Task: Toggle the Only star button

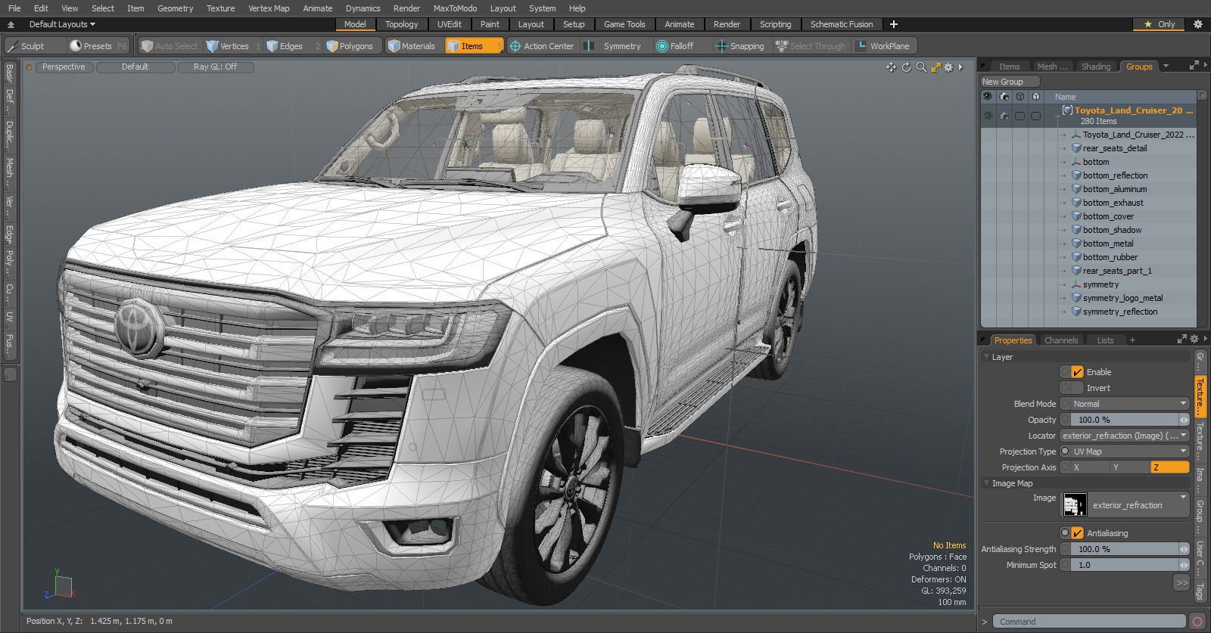Action: [1159, 24]
